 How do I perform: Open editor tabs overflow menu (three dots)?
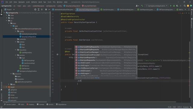pos(189,9)
